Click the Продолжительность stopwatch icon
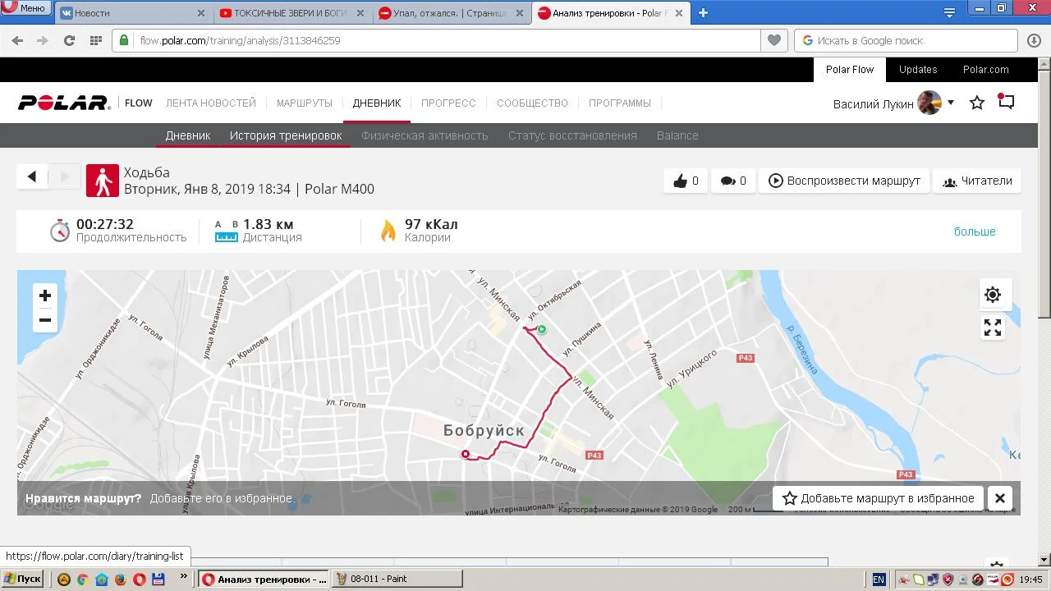1051x591 pixels. tap(60, 231)
